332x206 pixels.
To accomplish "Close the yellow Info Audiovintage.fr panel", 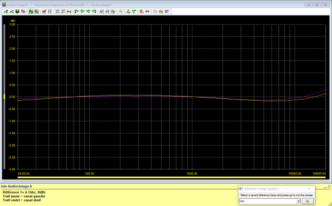I will click(x=329, y=186).
